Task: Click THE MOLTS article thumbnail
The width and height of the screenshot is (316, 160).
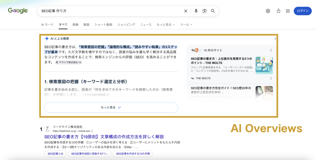Action: click(x=264, y=65)
